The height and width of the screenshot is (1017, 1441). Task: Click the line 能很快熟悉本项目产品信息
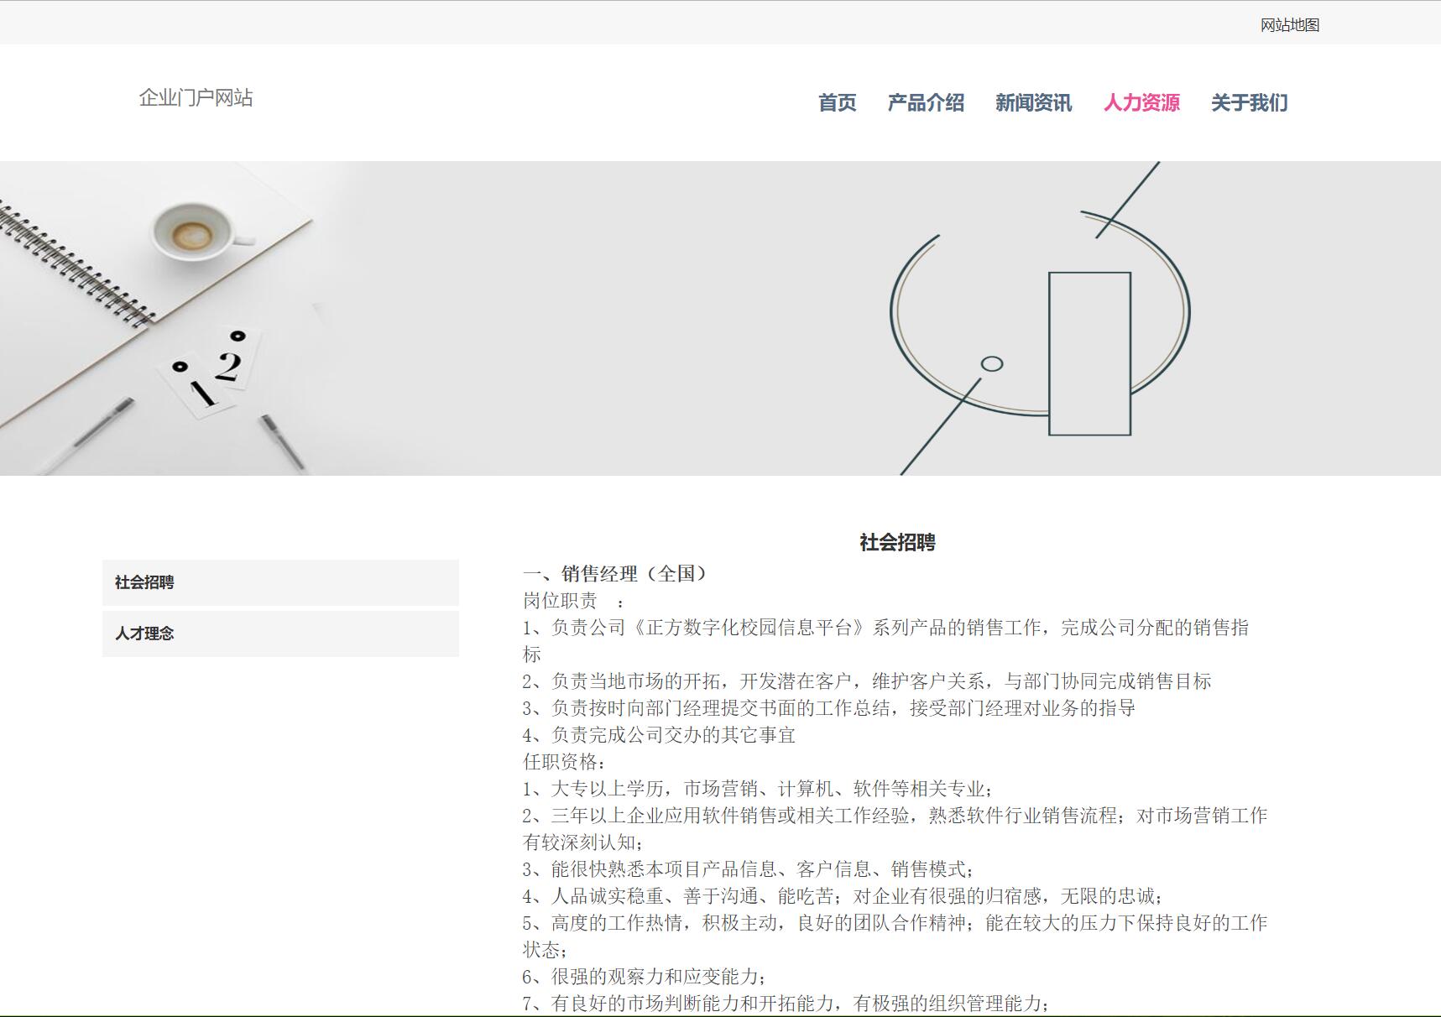pyautogui.click(x=749, y=869)
